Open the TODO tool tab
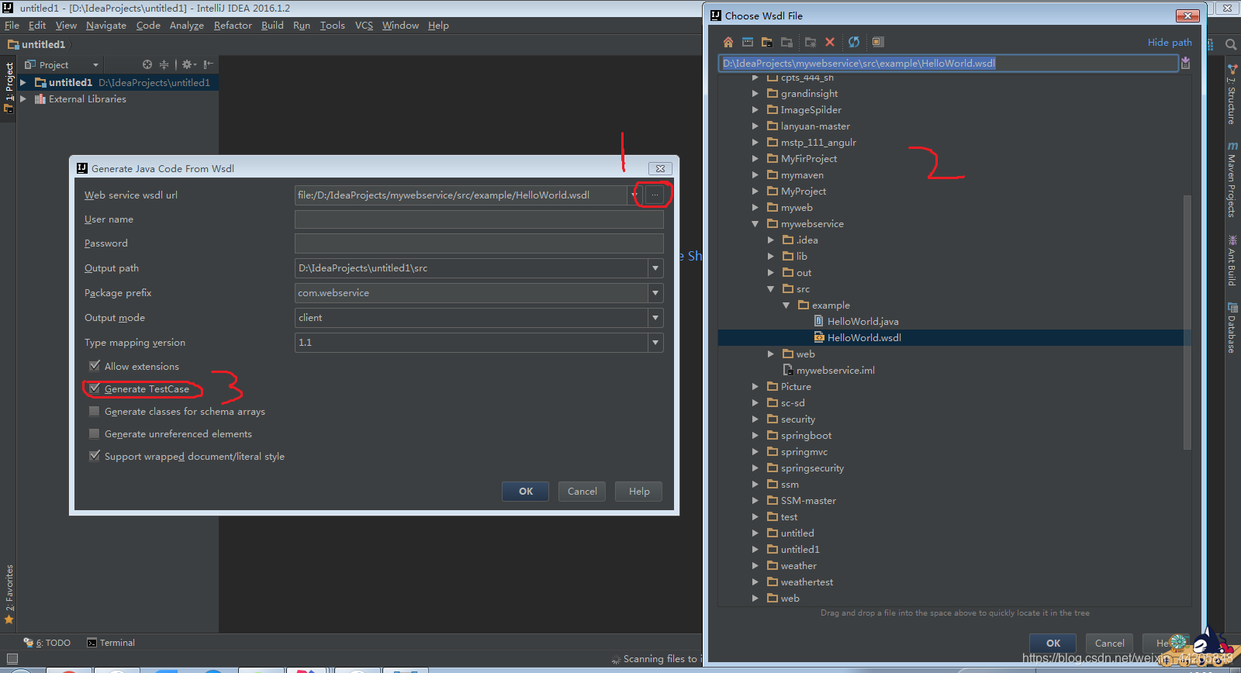Image resolution: width=1241 pixels, height=673 pixels. (x=47, y=643)
